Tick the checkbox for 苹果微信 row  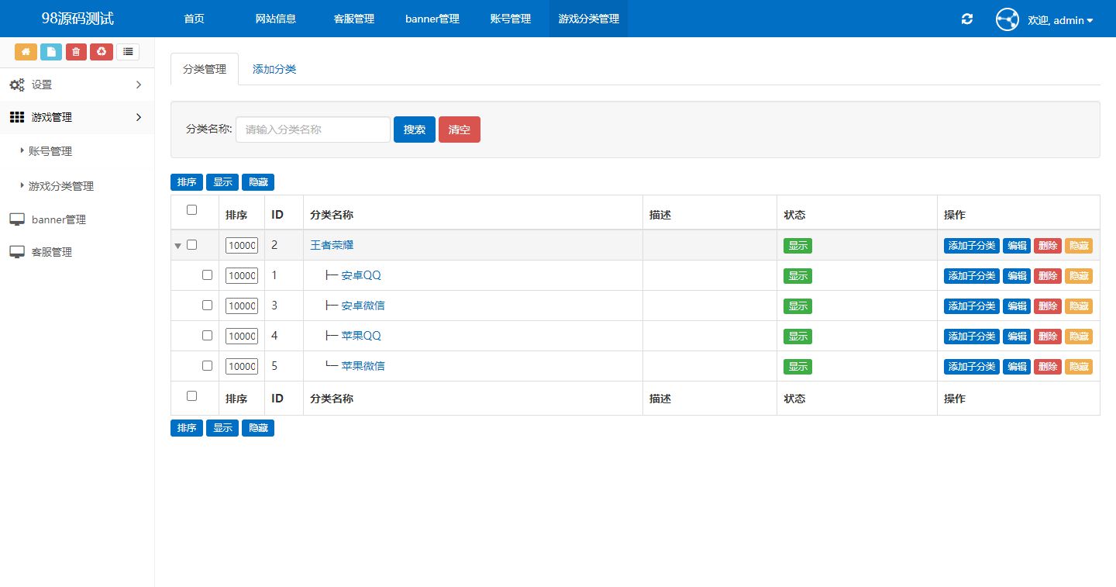tap(207, 365)
